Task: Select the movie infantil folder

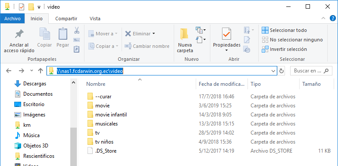Action: coord(111,115)
